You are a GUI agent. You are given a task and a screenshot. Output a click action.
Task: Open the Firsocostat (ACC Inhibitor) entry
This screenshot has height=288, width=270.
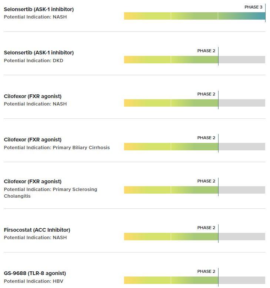(x=37, y=230)
